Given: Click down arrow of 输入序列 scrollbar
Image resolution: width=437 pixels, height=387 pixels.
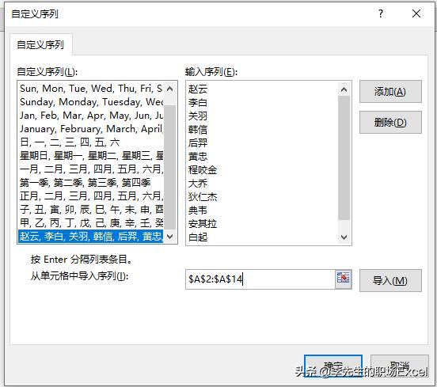Looking at the screenshot, I should pos(344,237).
